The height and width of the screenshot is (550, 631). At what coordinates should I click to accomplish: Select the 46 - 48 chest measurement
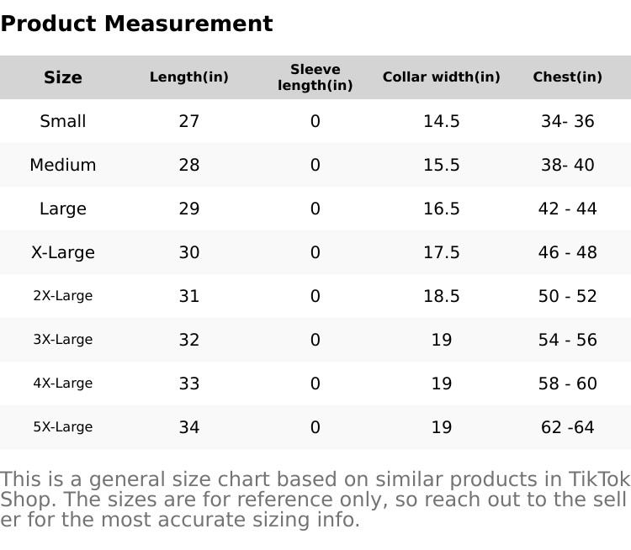pyautogui.click(x=568, y=252)
